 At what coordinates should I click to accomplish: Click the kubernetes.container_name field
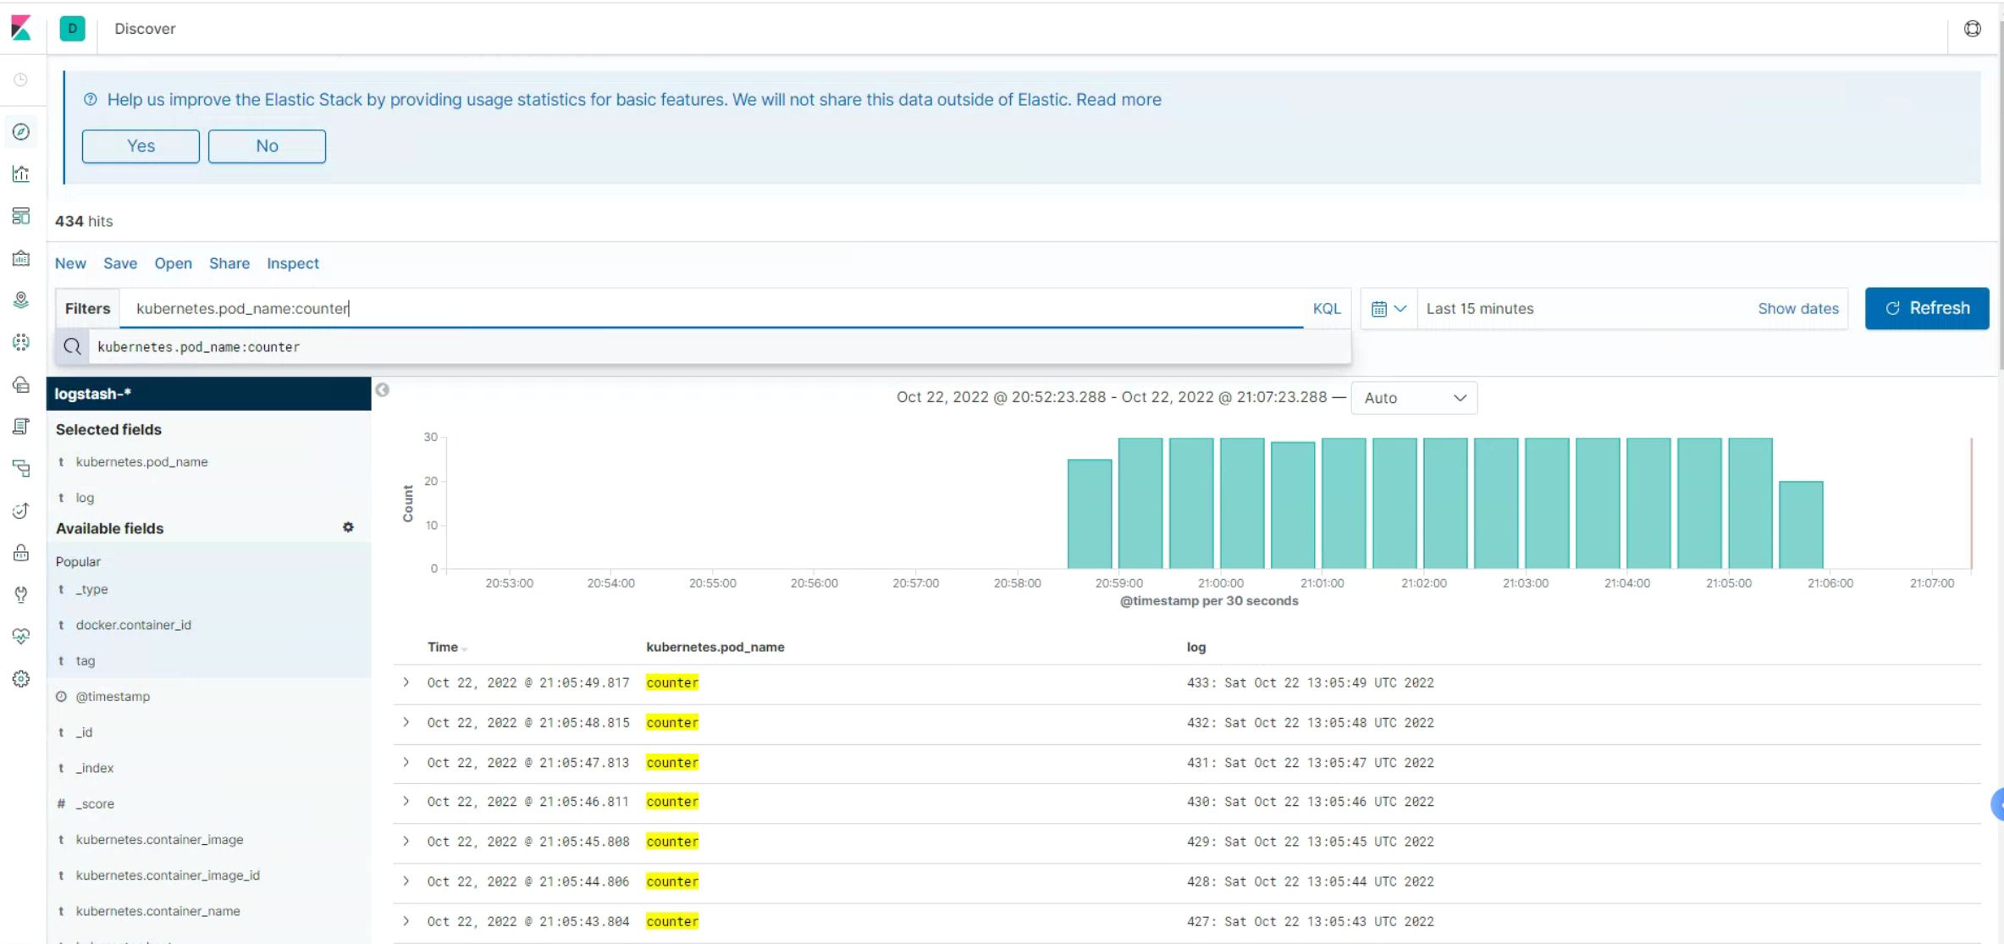click(157, 911)
